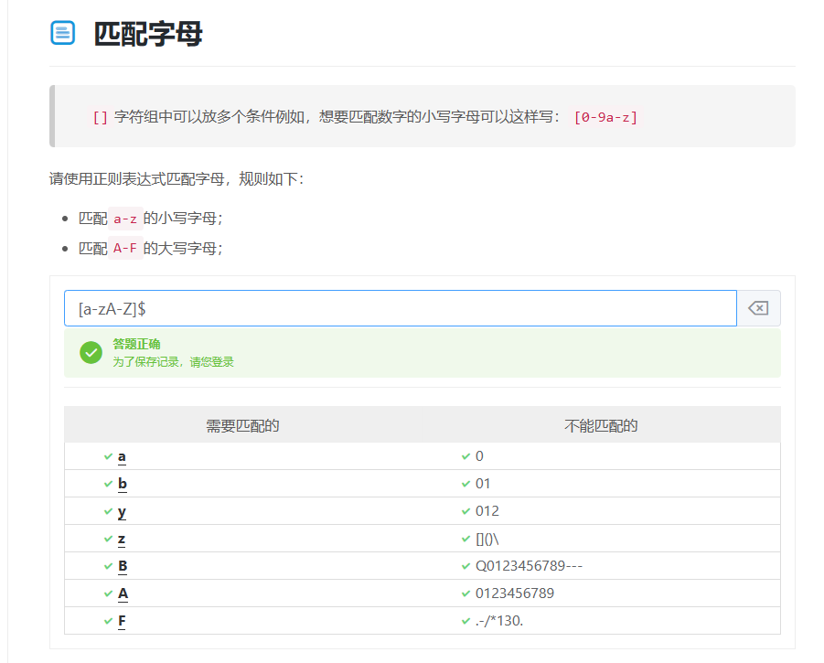Clear the regex input with backspace icon

click(758, 309)
